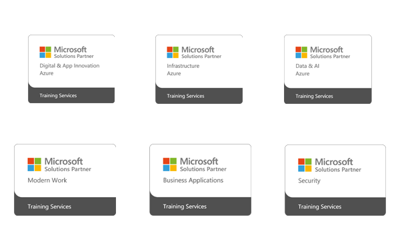
Task: Click 'Solutions Partner' on Infrastructure badge
Action: click(x=201, y=57)
